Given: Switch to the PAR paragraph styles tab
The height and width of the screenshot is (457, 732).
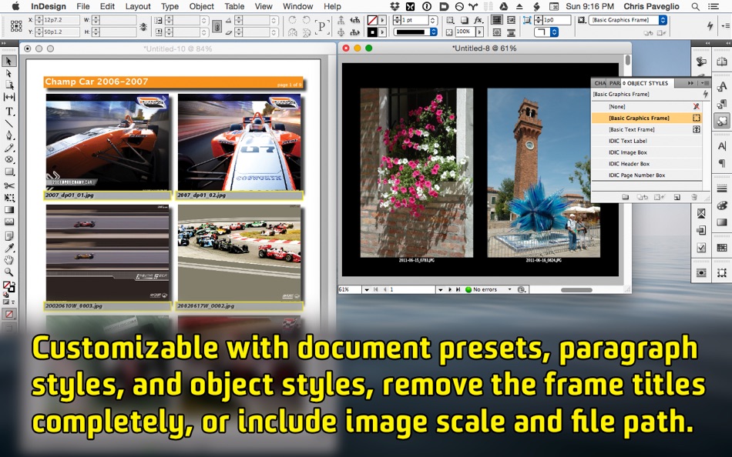Looking at the screenshot, I should pos(615,83).
